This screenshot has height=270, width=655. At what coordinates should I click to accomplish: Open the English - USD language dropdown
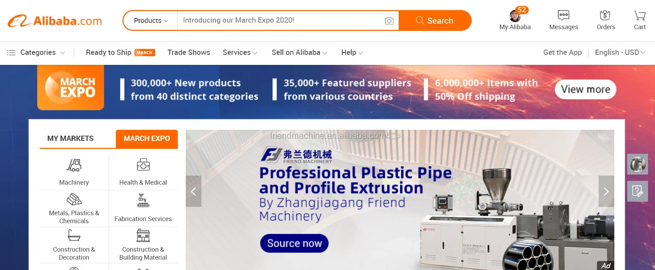pyautogui.click(x=620, y=52)
